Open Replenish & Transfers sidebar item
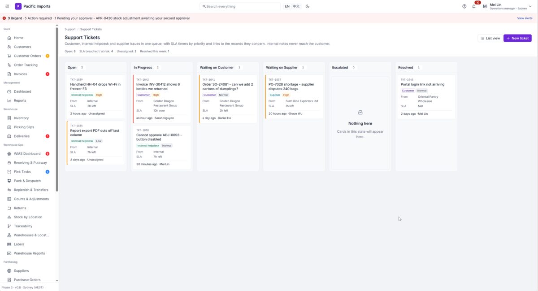538x291 pixels. coord(29,190)
